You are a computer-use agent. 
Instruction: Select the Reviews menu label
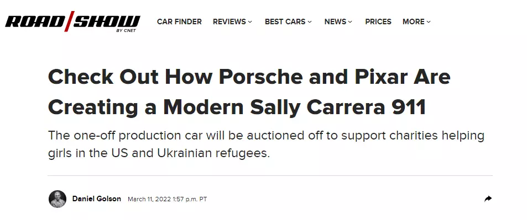[229, 22]
